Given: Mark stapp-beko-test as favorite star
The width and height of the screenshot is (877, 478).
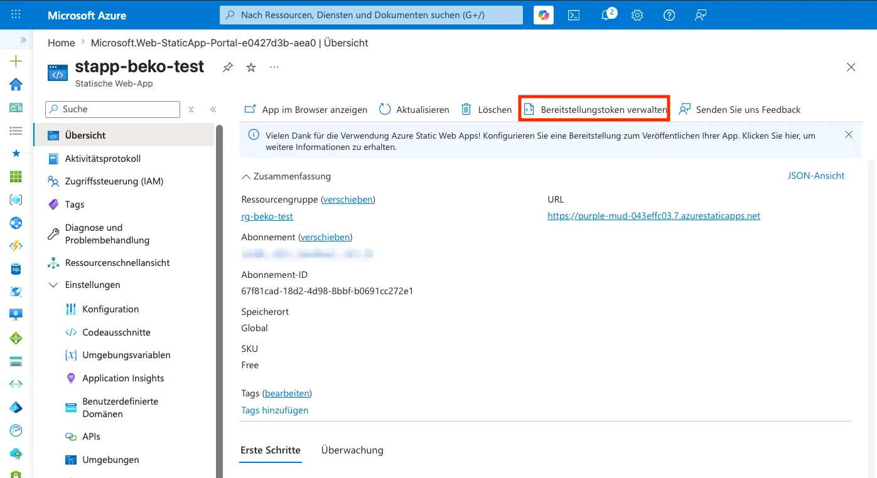Looking at the screenshot, I should pyautogui.click(x=251, y=67).
